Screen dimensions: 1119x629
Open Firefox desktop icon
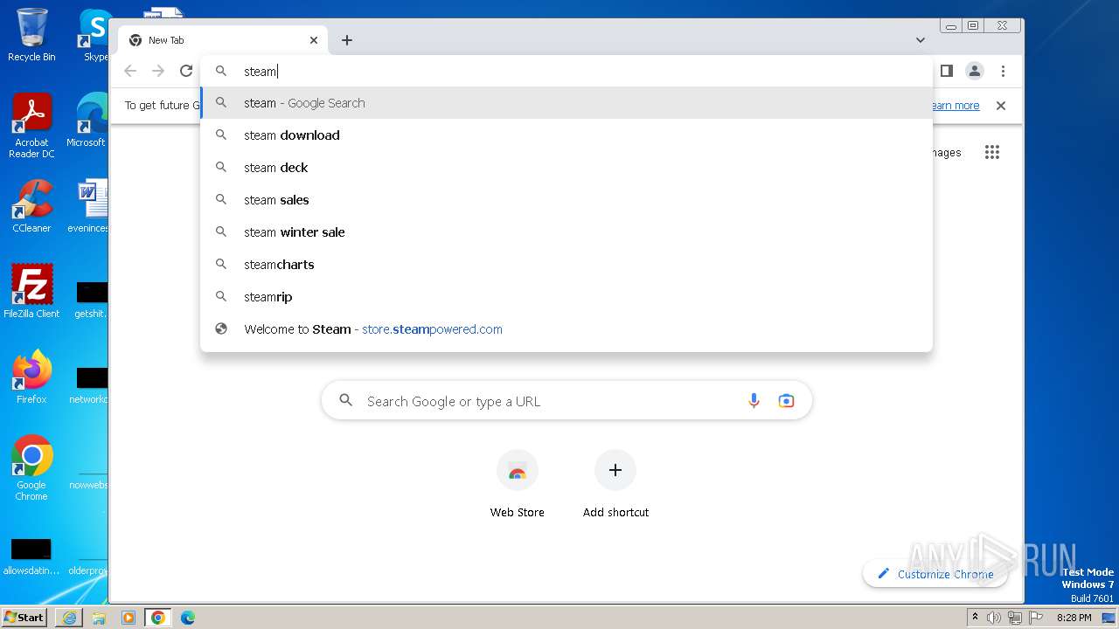pos(31,377)
